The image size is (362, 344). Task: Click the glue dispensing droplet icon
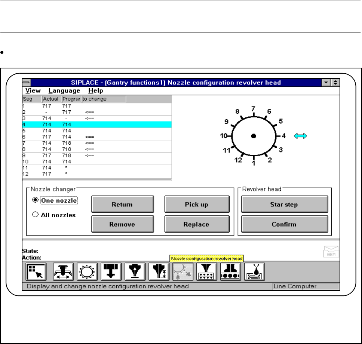(x=255, y=272)
